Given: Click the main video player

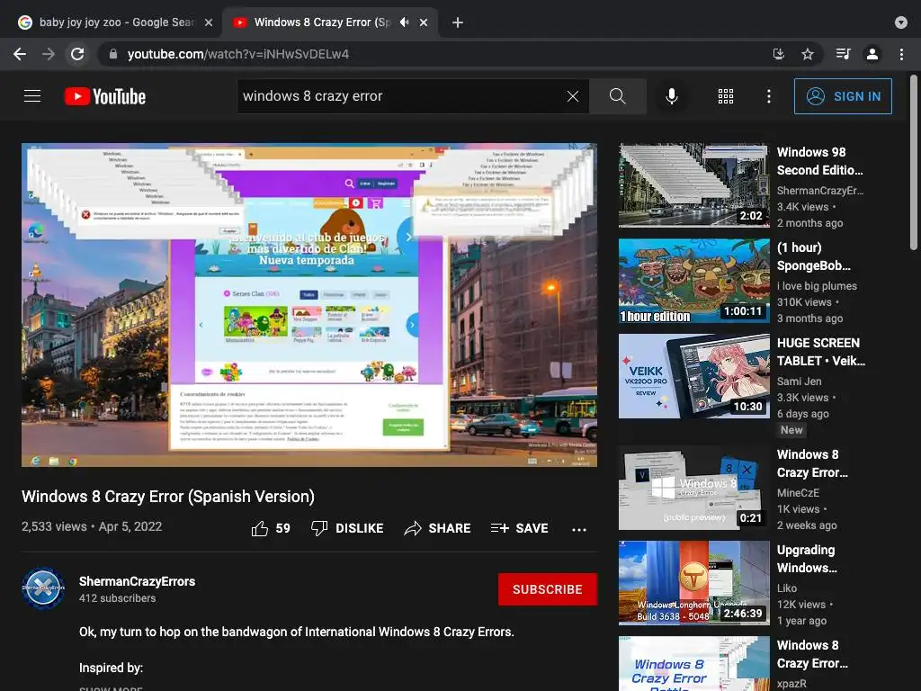Looking at the screenshot, I should coord(309,305).
